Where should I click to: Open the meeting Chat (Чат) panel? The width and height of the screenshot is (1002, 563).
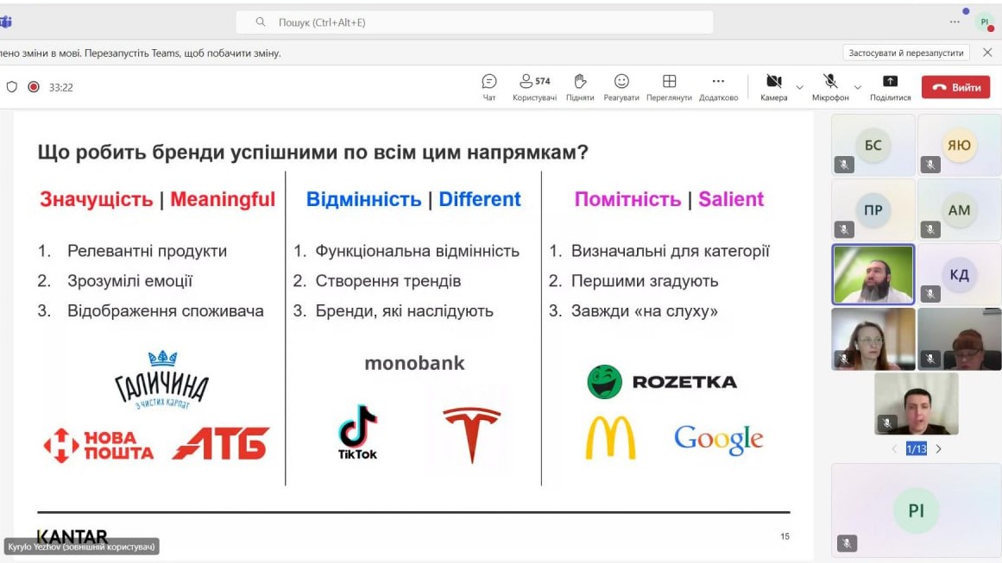(x=489, y=86)
